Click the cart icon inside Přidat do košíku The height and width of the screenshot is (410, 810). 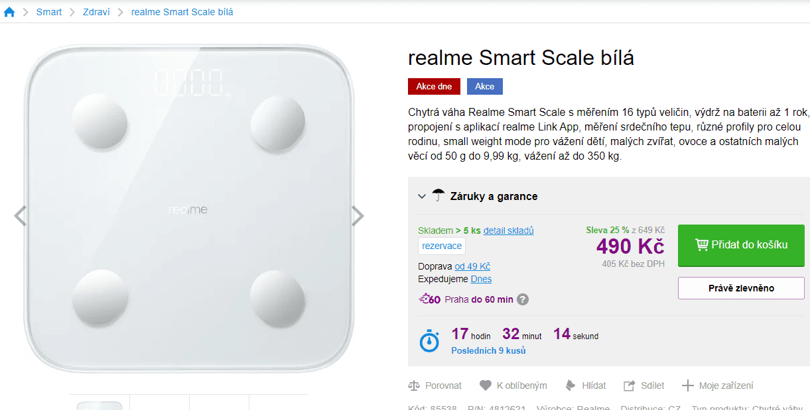(x=701, y=245)
